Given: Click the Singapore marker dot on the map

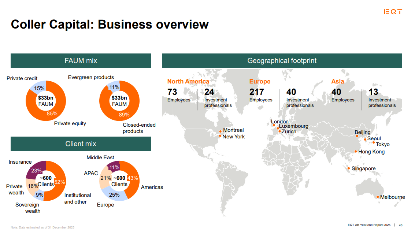Looking at the screenshot, I should click(x=348, y=168).
